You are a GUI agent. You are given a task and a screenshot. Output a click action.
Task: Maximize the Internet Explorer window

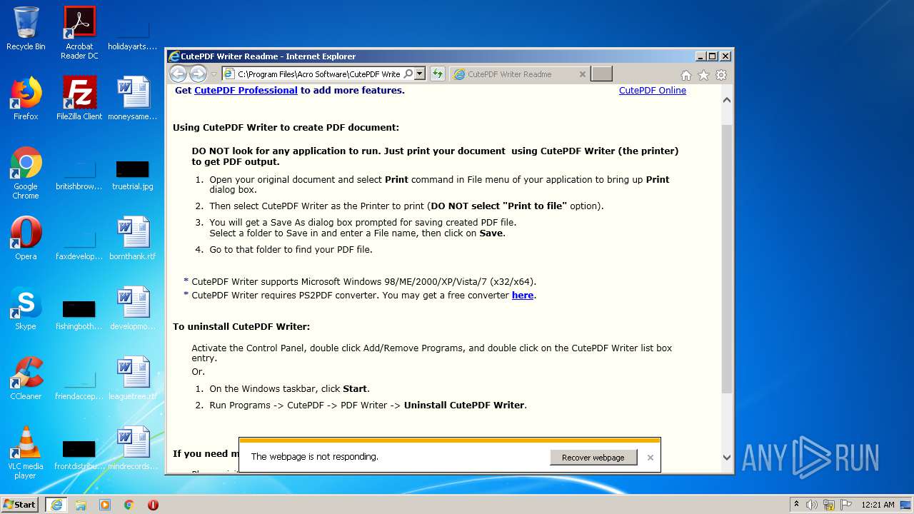(x=713, y=56)
